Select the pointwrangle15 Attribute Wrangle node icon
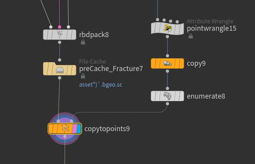 167,29
